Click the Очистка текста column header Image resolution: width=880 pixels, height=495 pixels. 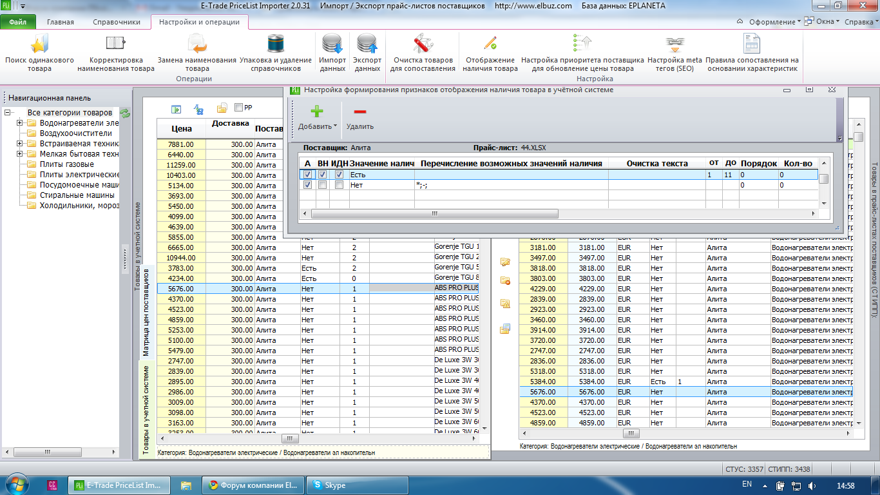657,164
